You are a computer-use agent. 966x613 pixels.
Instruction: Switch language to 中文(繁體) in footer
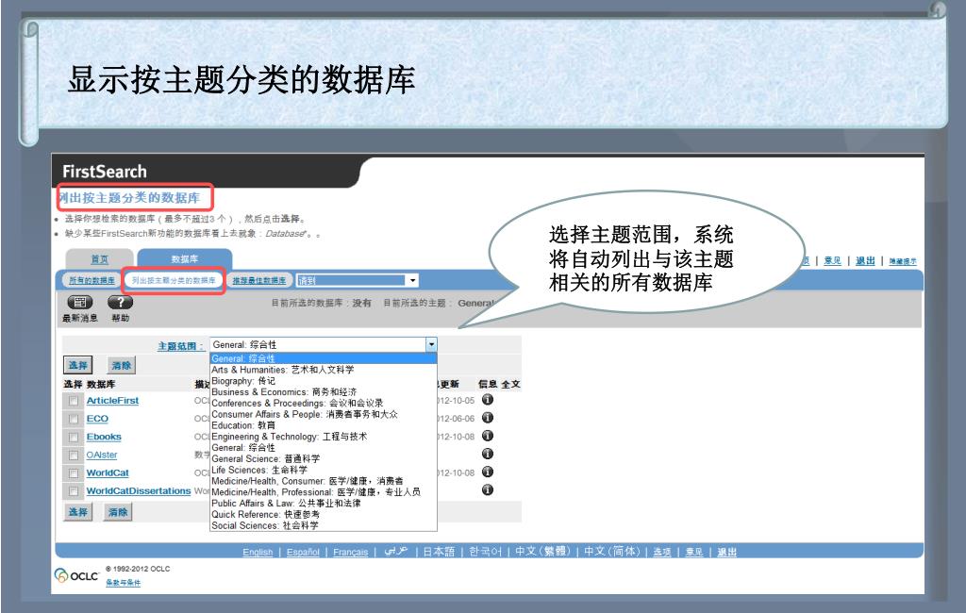(542, 552)
